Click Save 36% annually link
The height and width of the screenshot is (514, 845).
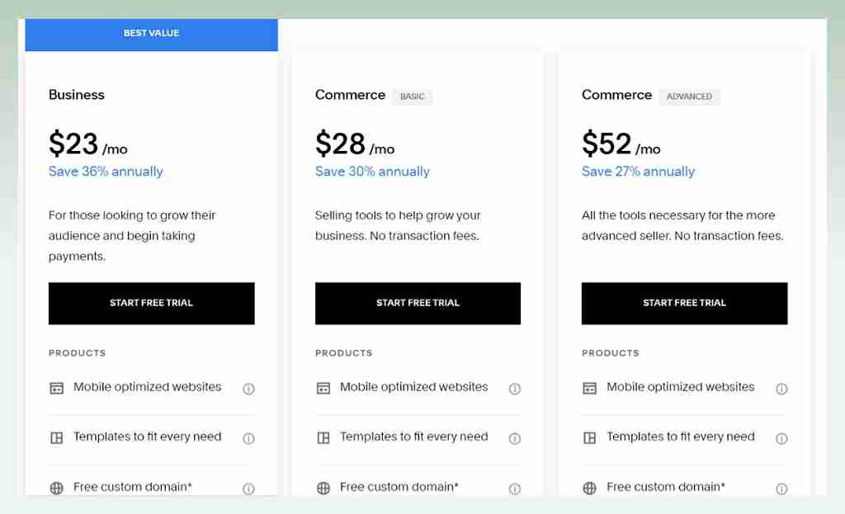click(106, 172)
